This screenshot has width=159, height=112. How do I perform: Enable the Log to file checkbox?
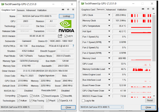pyautogui.click(x=83, y=100)
